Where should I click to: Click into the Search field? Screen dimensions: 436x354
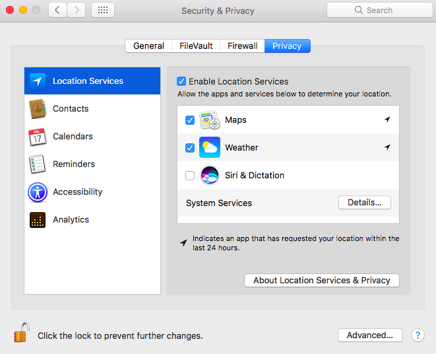pyautogui.click(x=380, y=11)
